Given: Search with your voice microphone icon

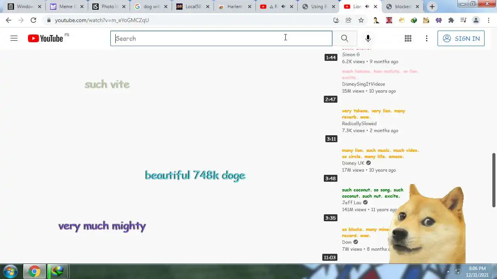Looking at the screenshot, I should coord(368,38).
